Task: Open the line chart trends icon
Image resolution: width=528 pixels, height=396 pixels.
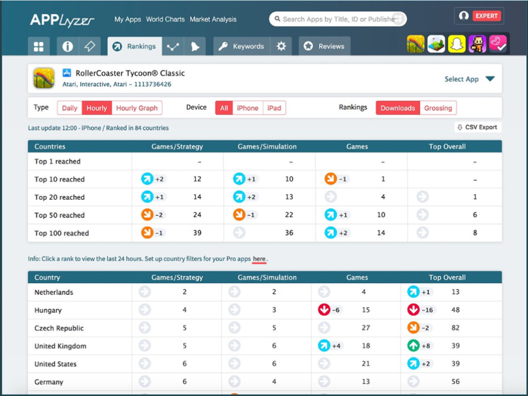Action: pos(173,46)
